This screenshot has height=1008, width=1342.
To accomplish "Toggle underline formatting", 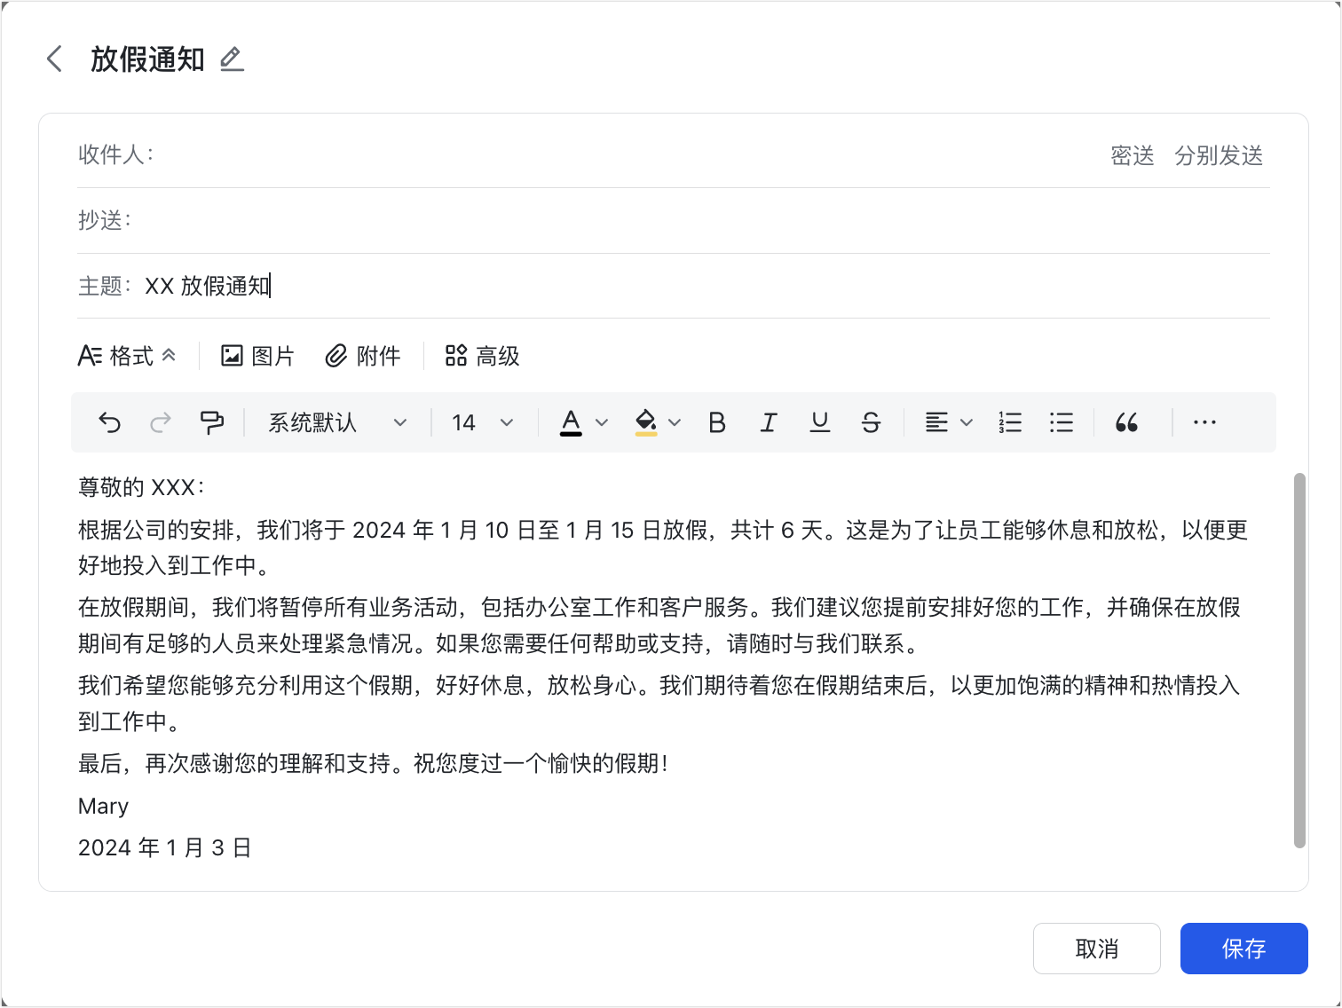I will pos(820,422).
